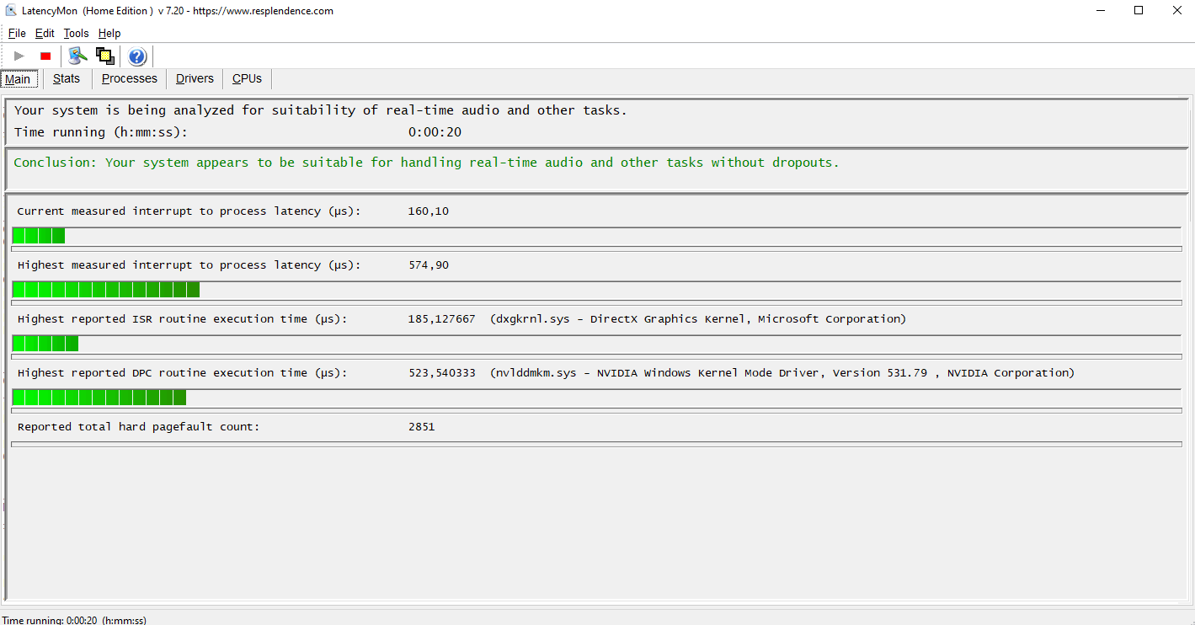The height and width of the screenshot is (625, 1195).
Task: Open help via blue question mark icon
Action: (x=137, y=56)
